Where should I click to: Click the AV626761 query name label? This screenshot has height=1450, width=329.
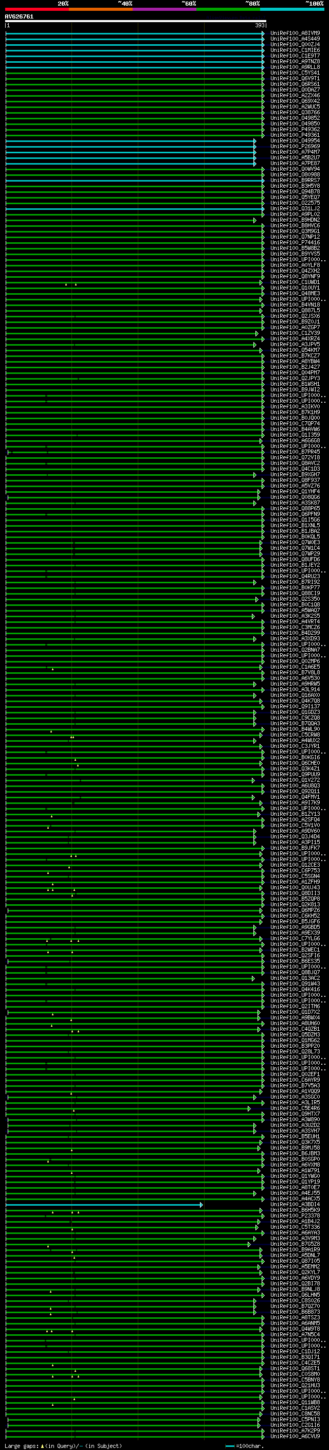19,16
